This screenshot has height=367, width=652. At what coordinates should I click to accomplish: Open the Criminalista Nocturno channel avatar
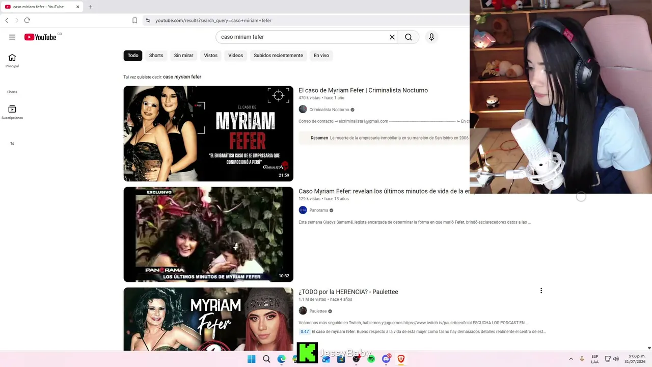pyautogui.click(x=303, y=110)
